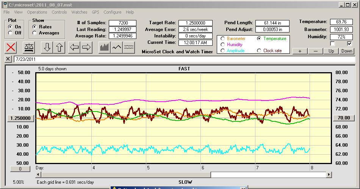This screenshot has height=189, width=360.
Task: Click the Average Error field
Action: point(196,29)
